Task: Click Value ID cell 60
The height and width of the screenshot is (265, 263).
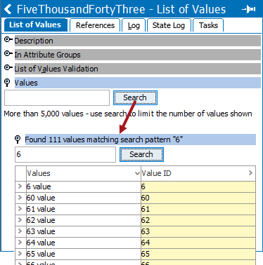Action: coord(198,198)
